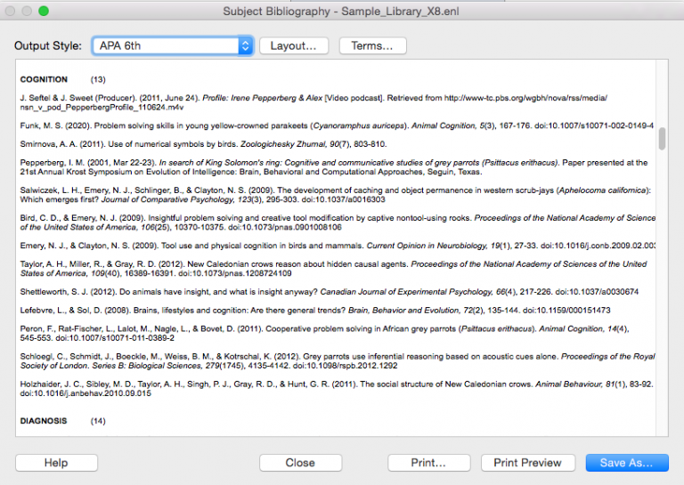Click the vertical scrollbar thumb
Viewport: 684px width, 485px height.
click(x=662, y=139)
